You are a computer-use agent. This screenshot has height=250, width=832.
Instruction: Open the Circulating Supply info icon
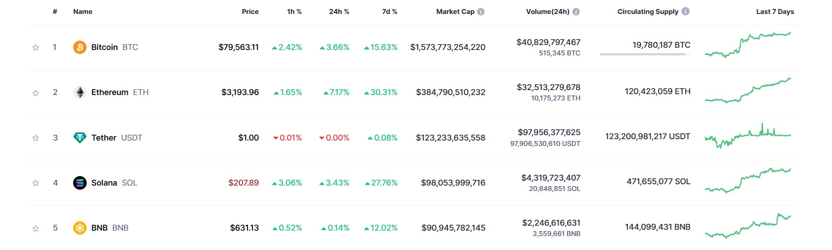(685, 12)
